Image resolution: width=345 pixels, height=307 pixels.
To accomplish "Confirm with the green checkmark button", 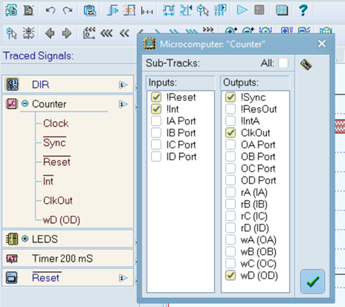I will 312,282.
